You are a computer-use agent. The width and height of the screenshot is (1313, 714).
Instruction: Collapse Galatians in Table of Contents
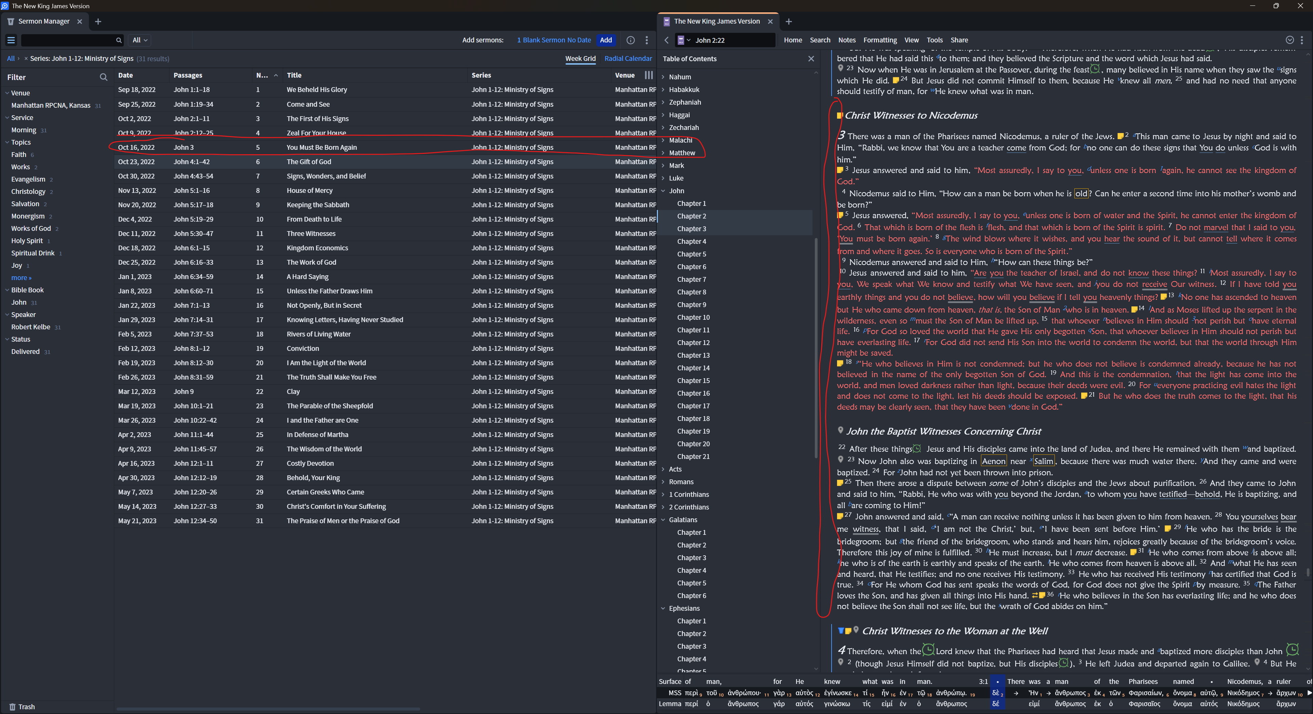tap(663, 520)
